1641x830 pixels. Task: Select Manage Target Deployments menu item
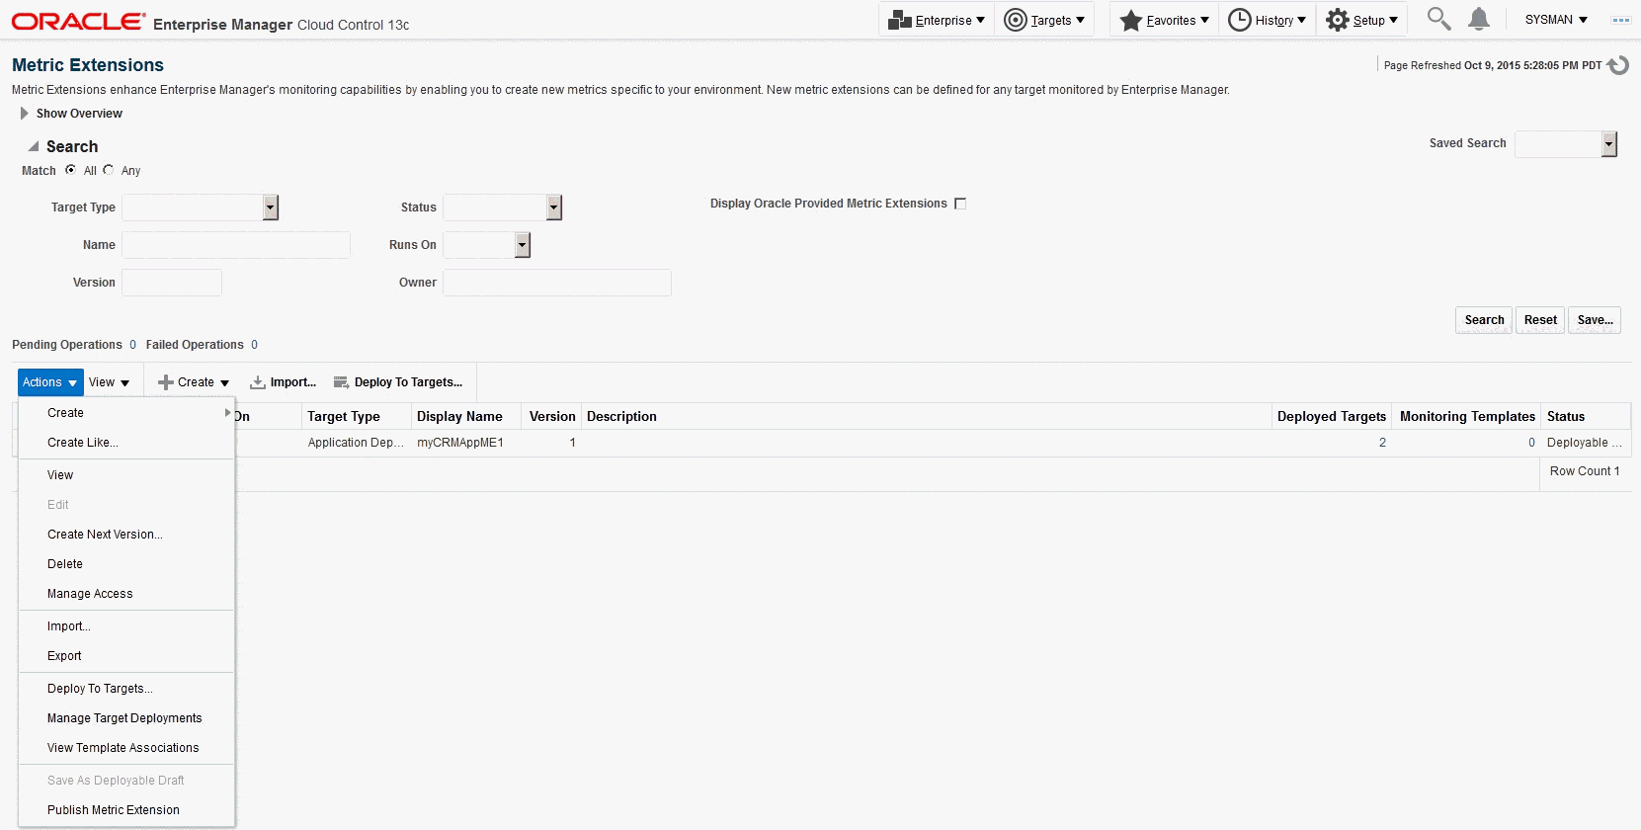point(126,718)
